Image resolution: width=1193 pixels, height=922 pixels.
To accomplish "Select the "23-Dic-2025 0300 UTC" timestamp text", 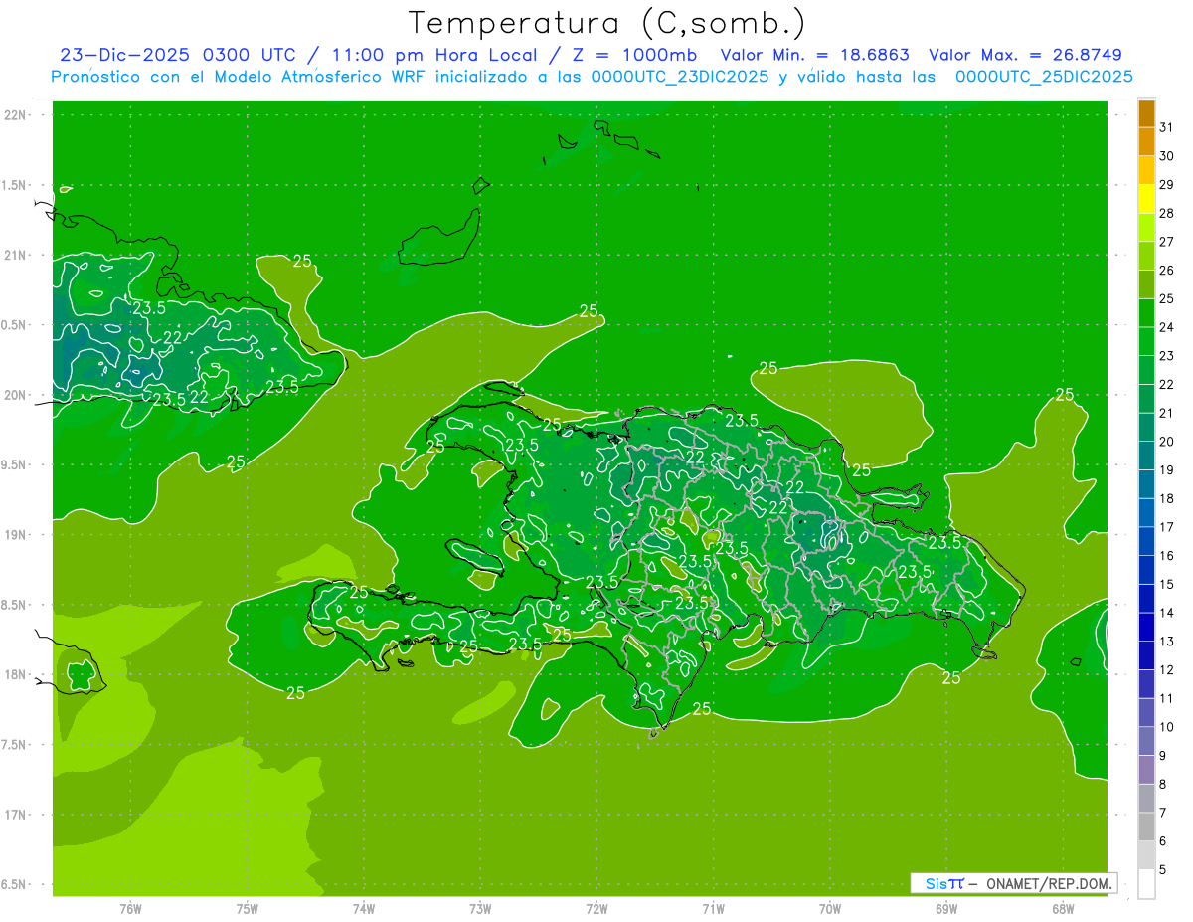I will [180, 55].
